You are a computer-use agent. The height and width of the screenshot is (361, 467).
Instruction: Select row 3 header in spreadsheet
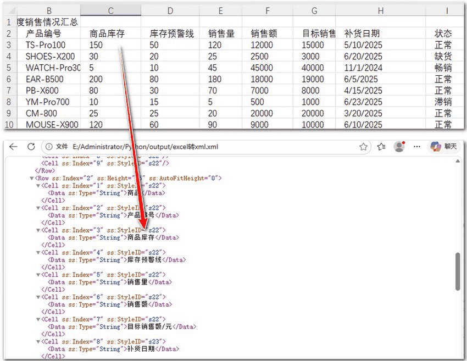coord(9,45)
